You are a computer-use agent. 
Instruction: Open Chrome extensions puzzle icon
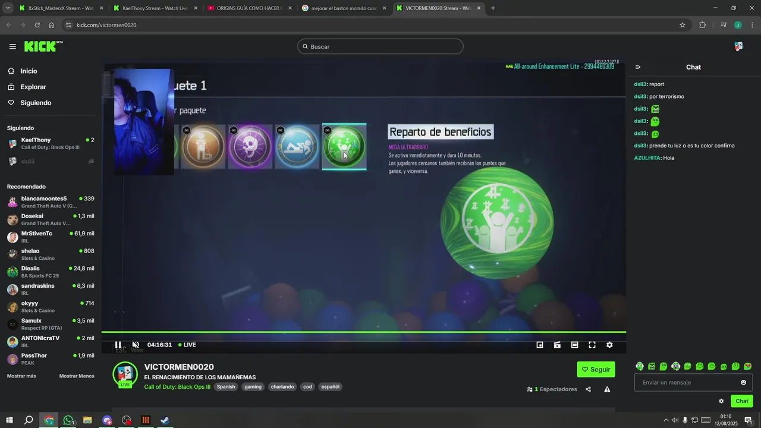point(703,25)
